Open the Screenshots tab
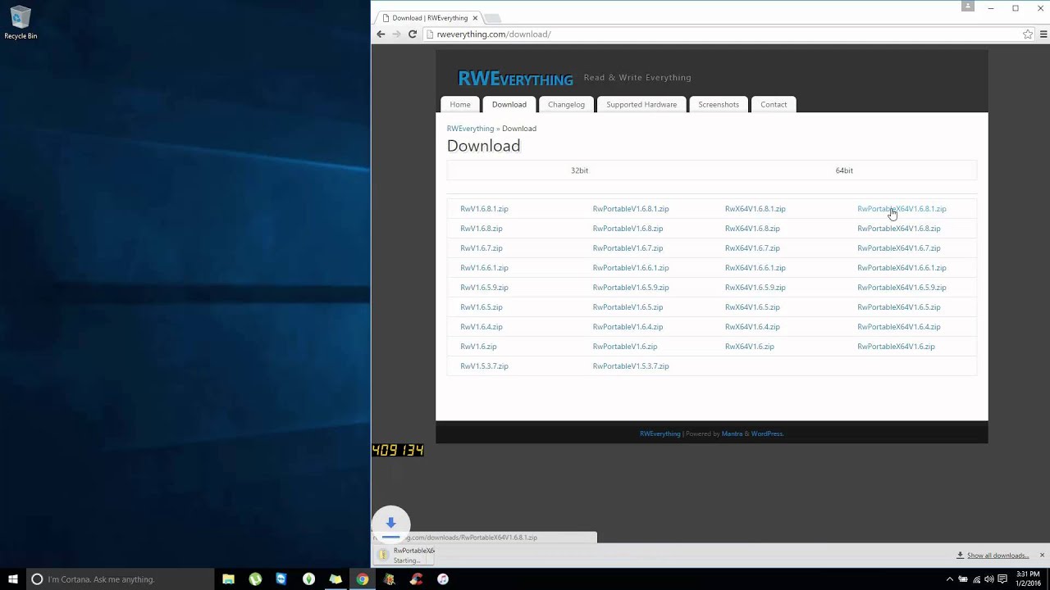The height and width of the screenshot is (590, 1050). point(719,105)
